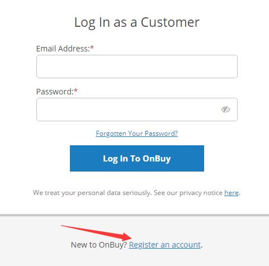Image resolution: width=269 pixels, height=266 pixels.
Task: Follow the Register an account link
Action: coord(165,245)
